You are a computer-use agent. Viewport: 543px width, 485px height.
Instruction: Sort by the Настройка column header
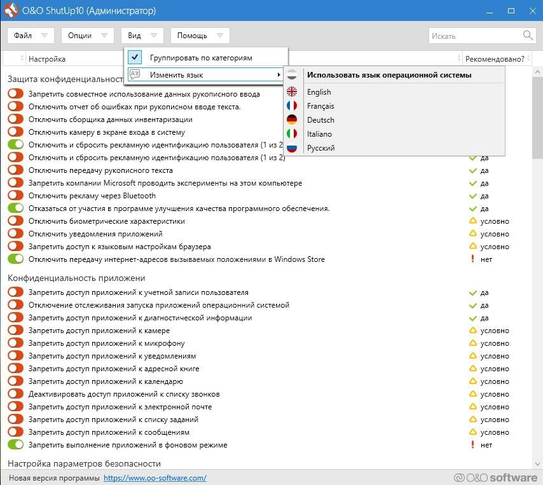coord(47,59)
